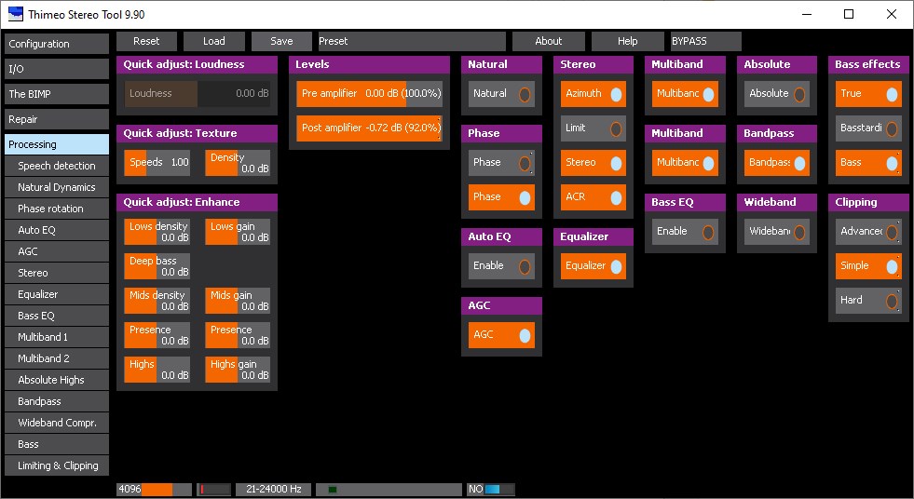The width and height of the screenshot is (914, 499).
Task: Open the sidebar Bass EQ page
Action: tap(57, 316)
